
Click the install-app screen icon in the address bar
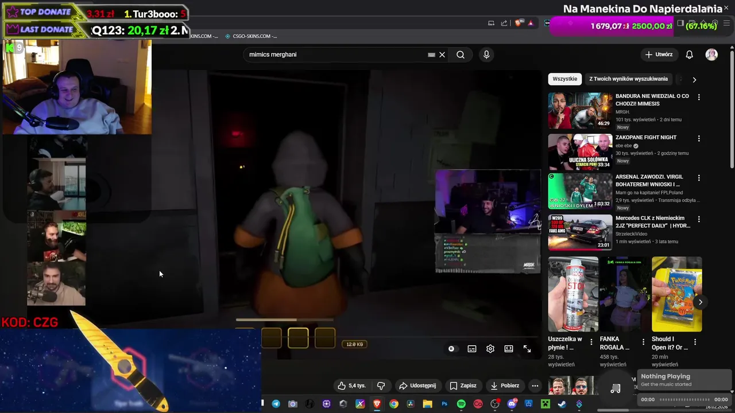pyautogui.click(x=491, y=23)
